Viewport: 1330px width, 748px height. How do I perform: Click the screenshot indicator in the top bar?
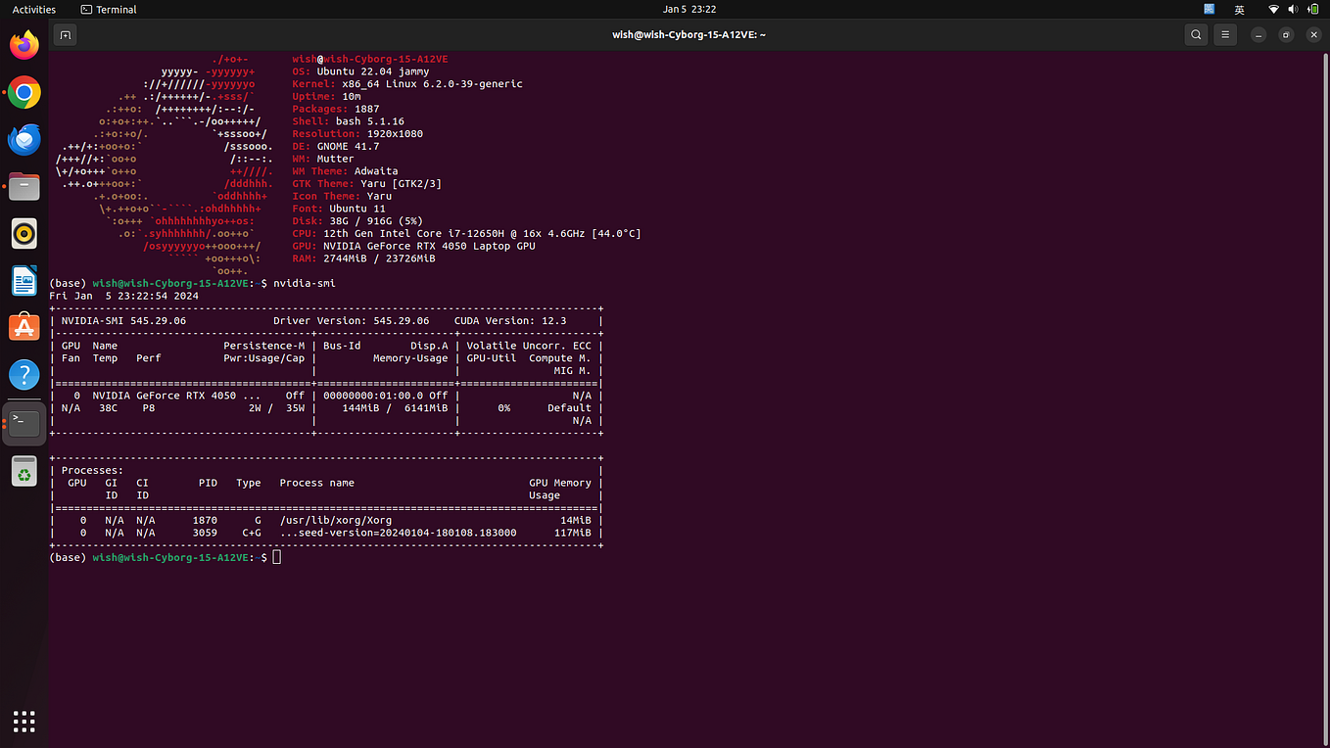tap(1209, 9)
